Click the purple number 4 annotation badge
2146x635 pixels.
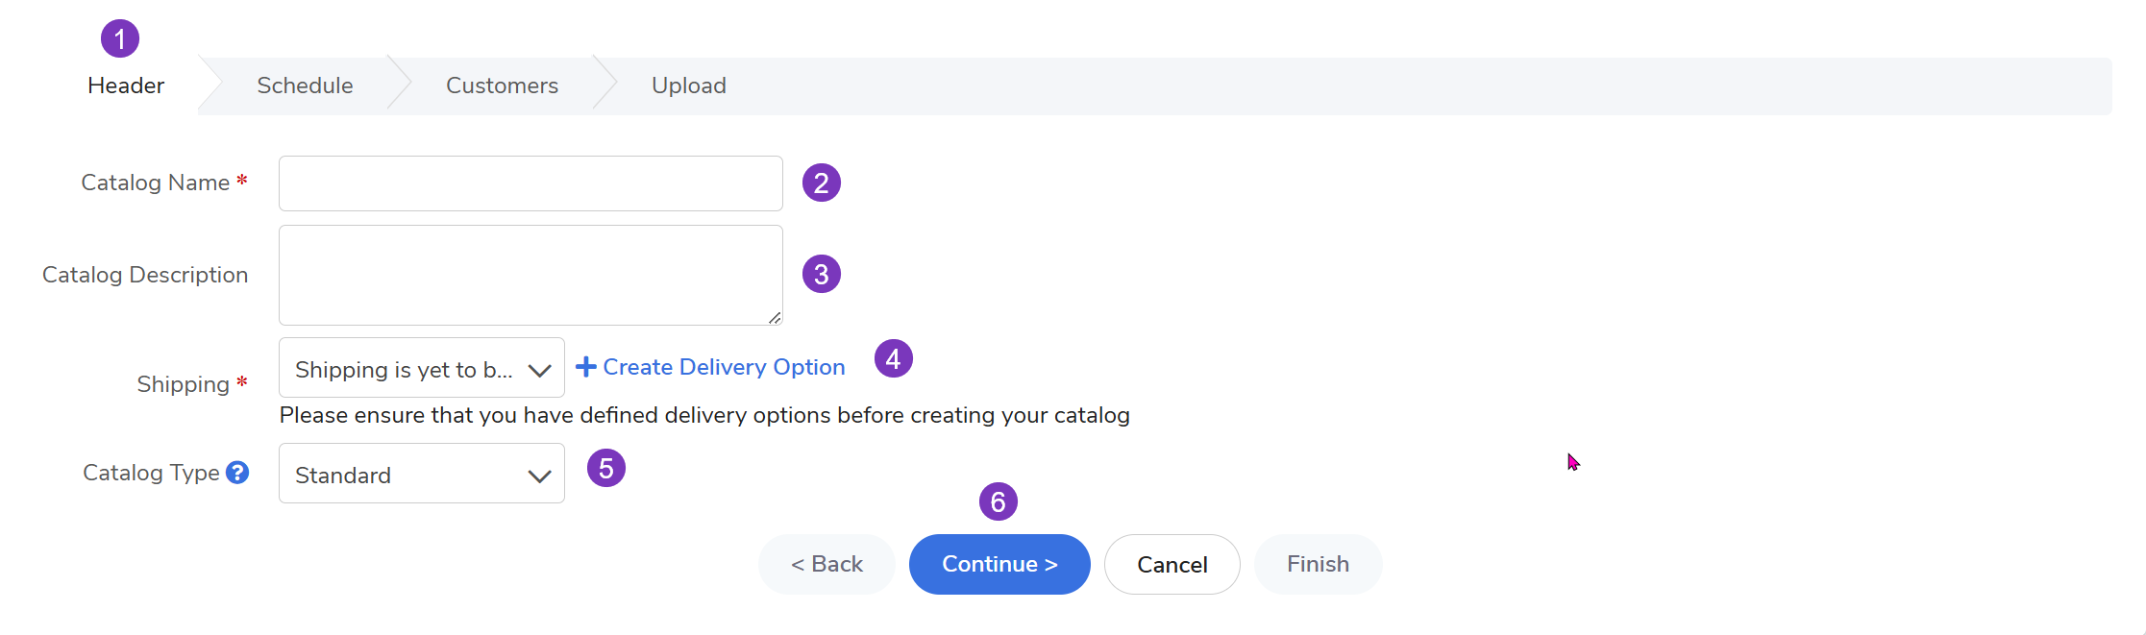pos(894,359)
